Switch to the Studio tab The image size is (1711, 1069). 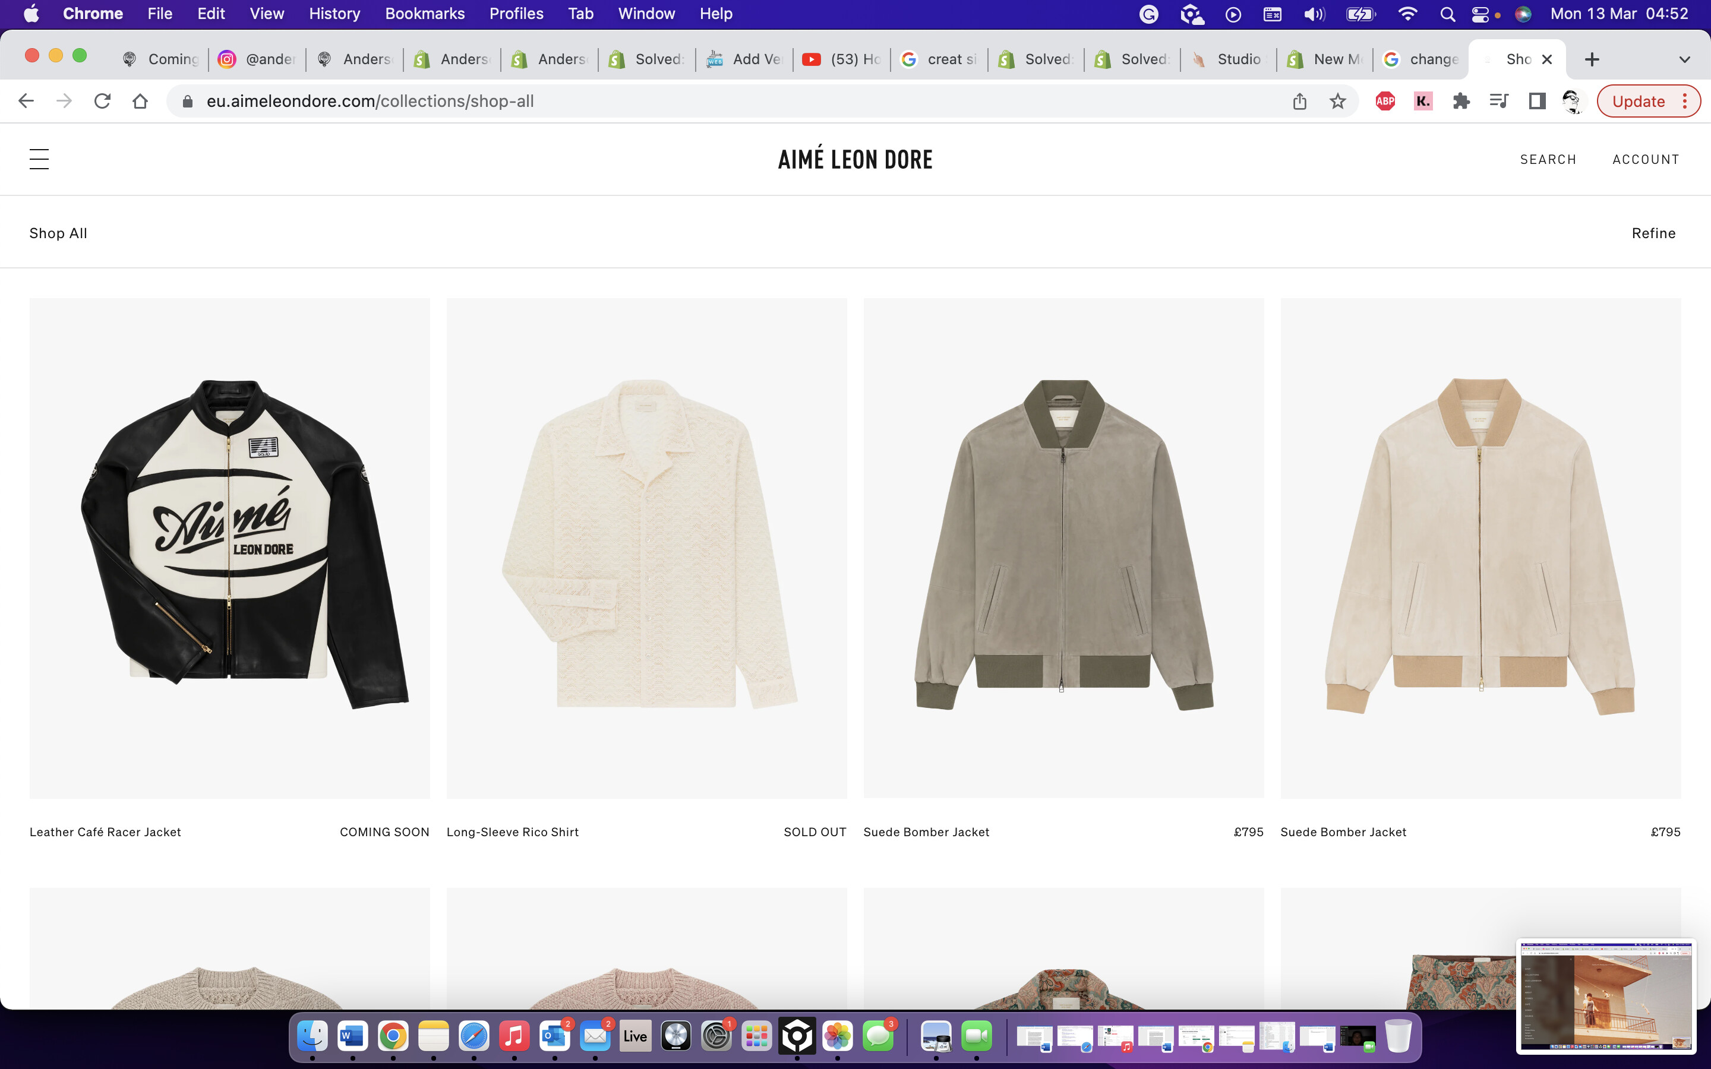coord(1229,59)
